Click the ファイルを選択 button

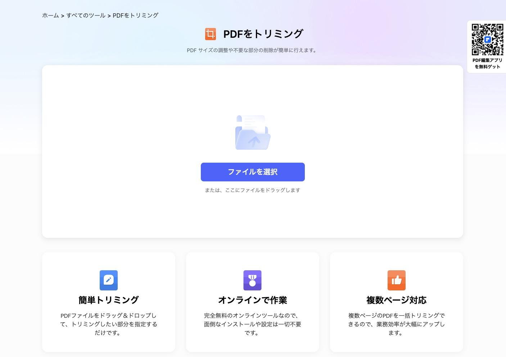(x=253, y=172)
